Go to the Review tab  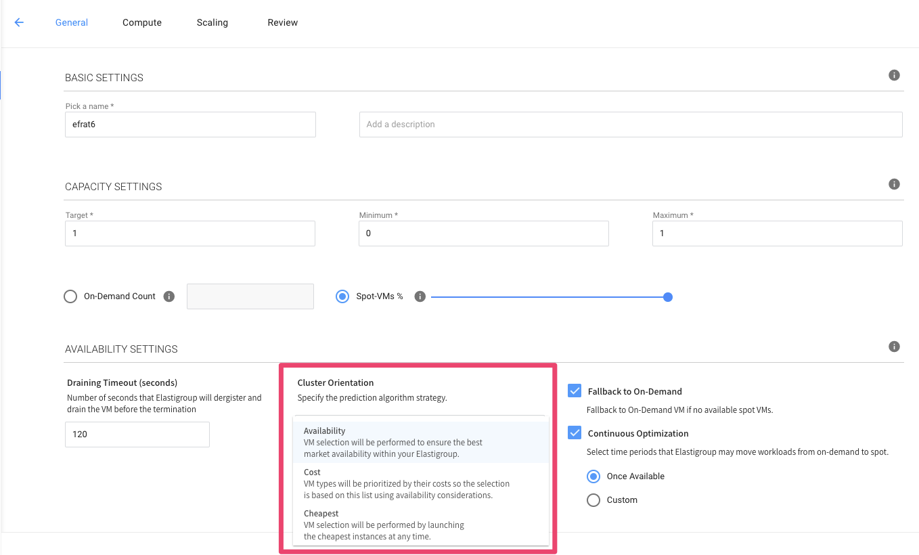coord(282,22)
